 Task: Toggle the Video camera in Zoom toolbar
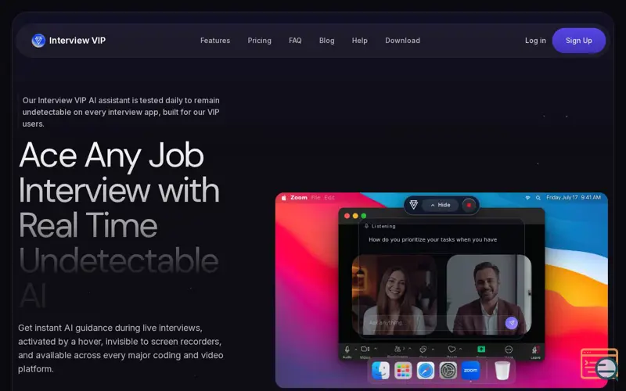click(x=365, y=349)
